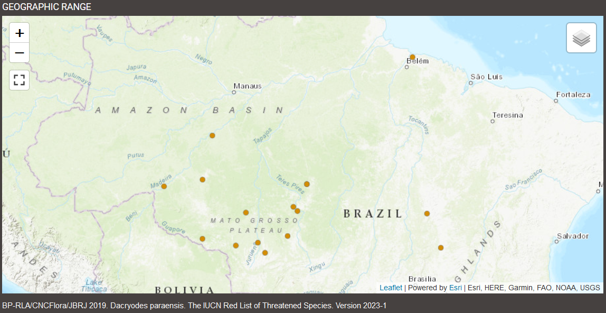Click the occurrence marker near Belém
This screenshot has height=313, width=606.
[x=412, y=57]
